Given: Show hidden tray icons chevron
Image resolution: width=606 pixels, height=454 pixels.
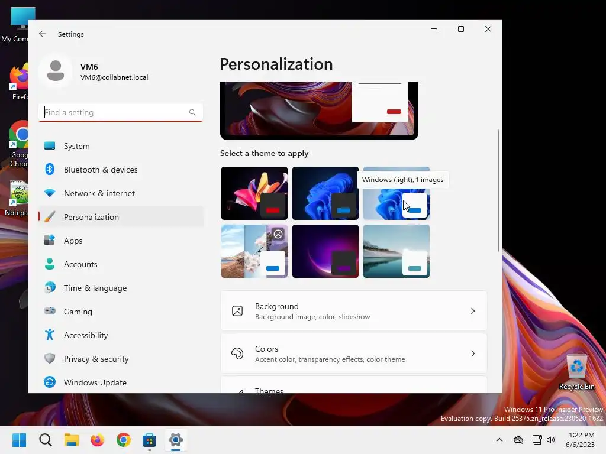Looking at the screenshot, I should (x=499, y=440).
